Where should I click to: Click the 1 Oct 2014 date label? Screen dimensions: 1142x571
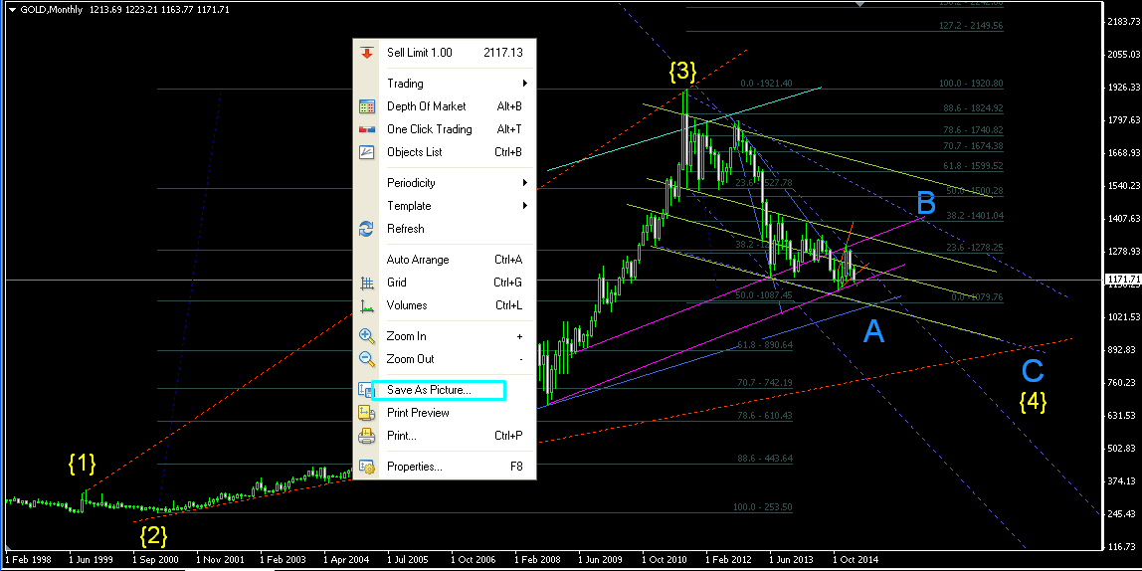click(856, 560)
